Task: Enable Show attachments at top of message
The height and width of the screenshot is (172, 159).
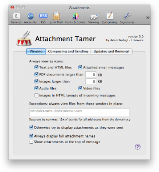Action: 31,142
